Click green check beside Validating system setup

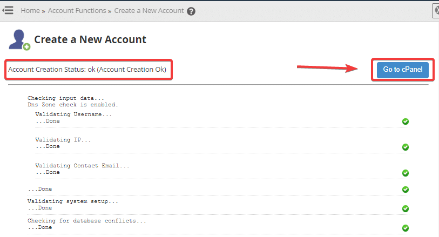(405, 208)
